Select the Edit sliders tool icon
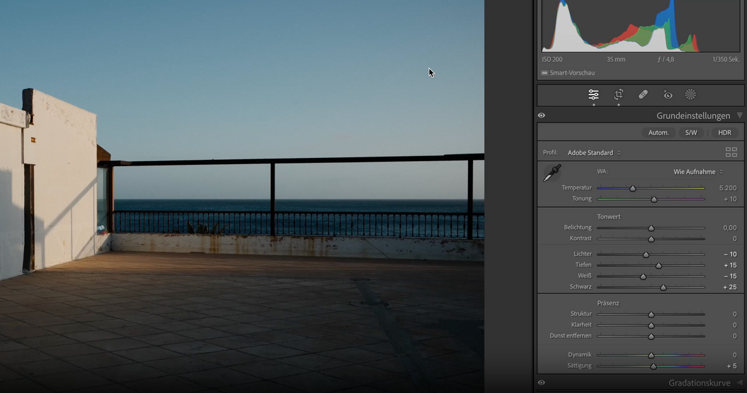 [593, 94]
